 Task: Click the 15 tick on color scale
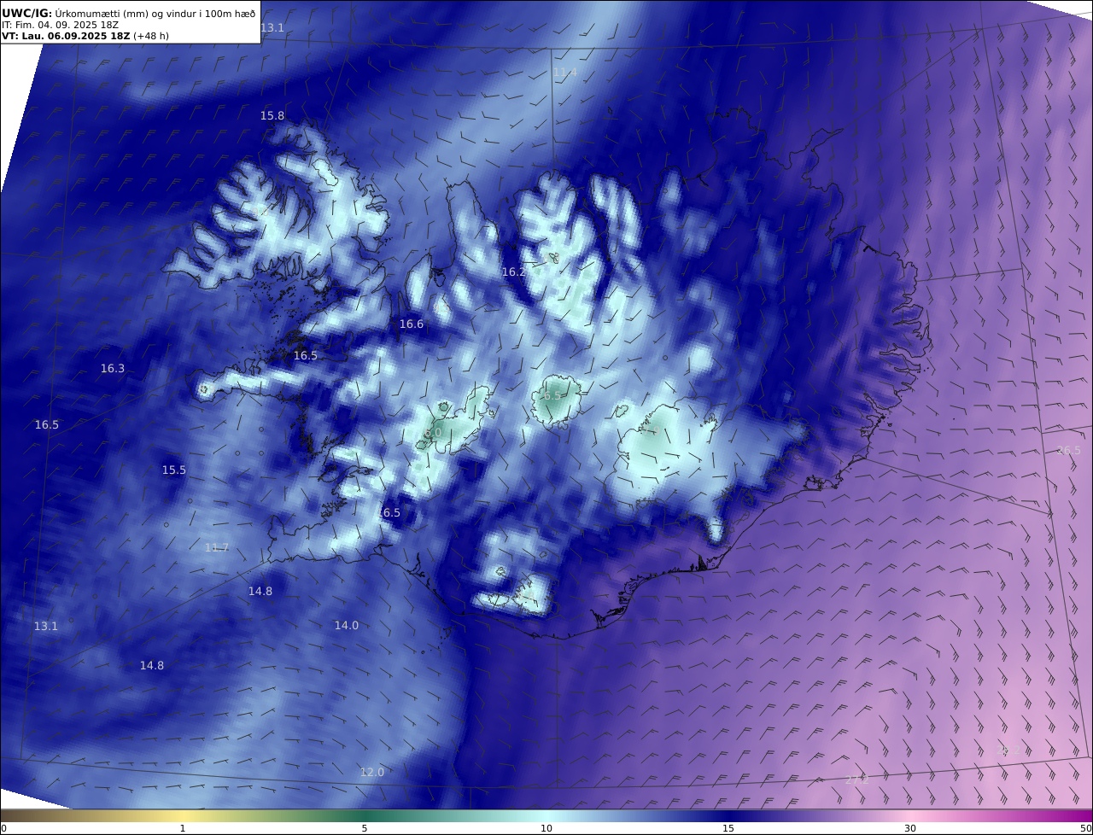(728, 828)
